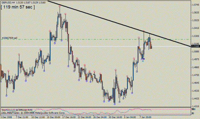Screen dimensions: 200x119
Task: Click the 1.5160 current price marker
Action: [196, 46]
